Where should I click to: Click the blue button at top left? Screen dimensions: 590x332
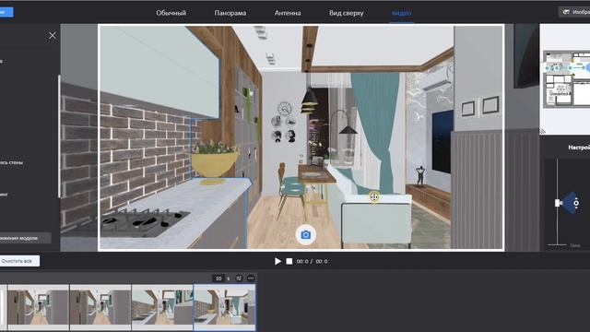[6, 12]
